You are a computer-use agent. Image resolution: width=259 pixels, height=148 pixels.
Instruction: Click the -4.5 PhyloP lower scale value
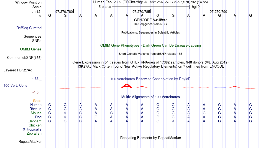pyautogui.click(x=35, y=92)
